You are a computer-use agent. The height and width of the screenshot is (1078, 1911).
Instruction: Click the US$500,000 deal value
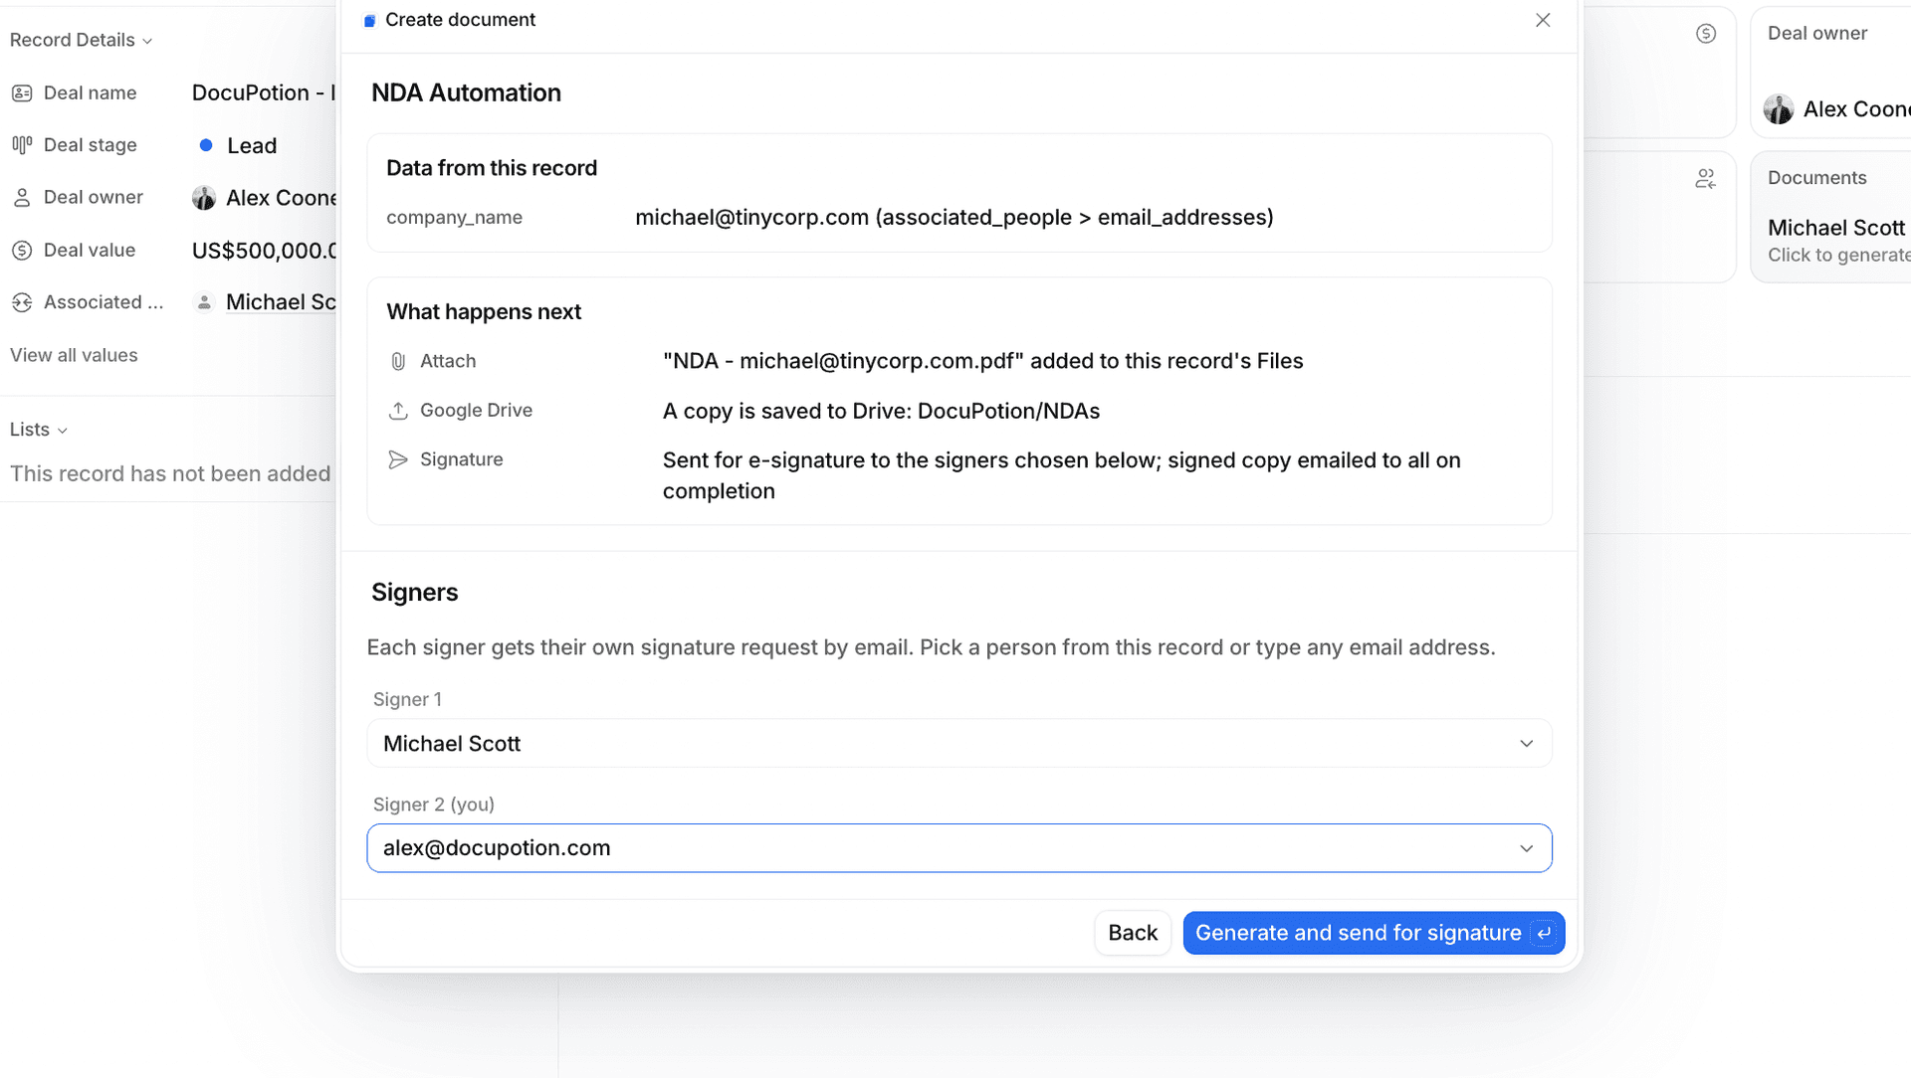pyautogui.click(x=264, y=251)
